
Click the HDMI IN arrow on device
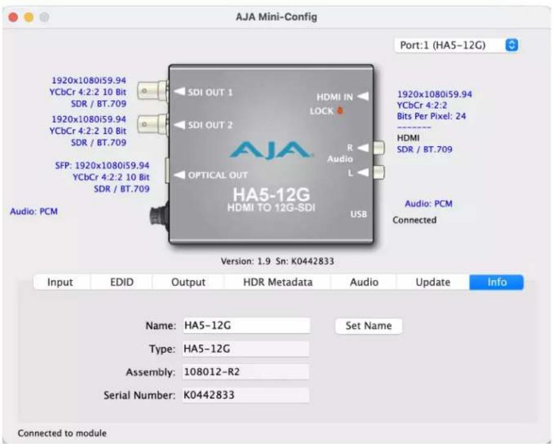point(363,96)
